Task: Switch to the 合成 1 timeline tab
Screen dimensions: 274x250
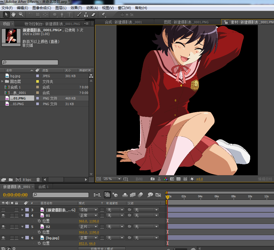Action: point(44,187)
